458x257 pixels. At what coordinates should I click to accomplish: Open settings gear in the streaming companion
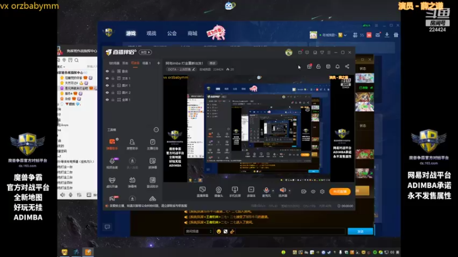point(322,191)
